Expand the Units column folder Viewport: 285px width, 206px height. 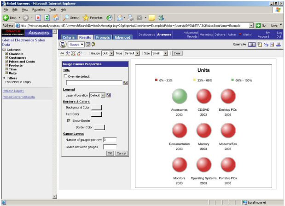tap(6, 73)
